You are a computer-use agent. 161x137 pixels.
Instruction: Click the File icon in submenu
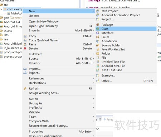click(x=98, y=58)
